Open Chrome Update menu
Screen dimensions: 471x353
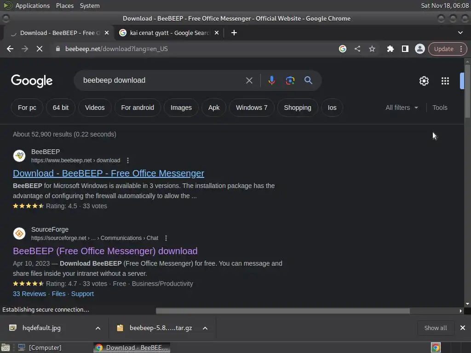pos(448,49)
